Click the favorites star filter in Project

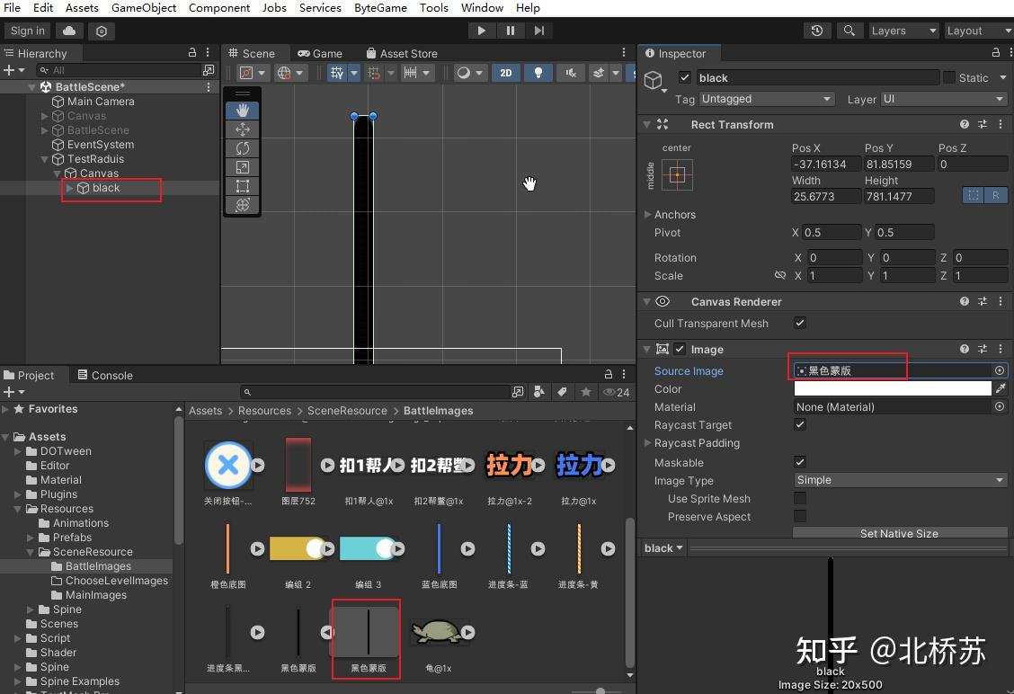pyautogui.click(x=586, y=392)
